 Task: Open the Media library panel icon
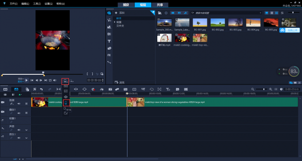click(x=109, y=13)
